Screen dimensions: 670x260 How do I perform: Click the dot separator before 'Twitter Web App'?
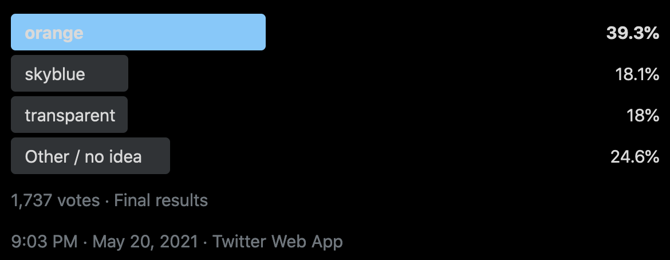[x=204, y=241]
